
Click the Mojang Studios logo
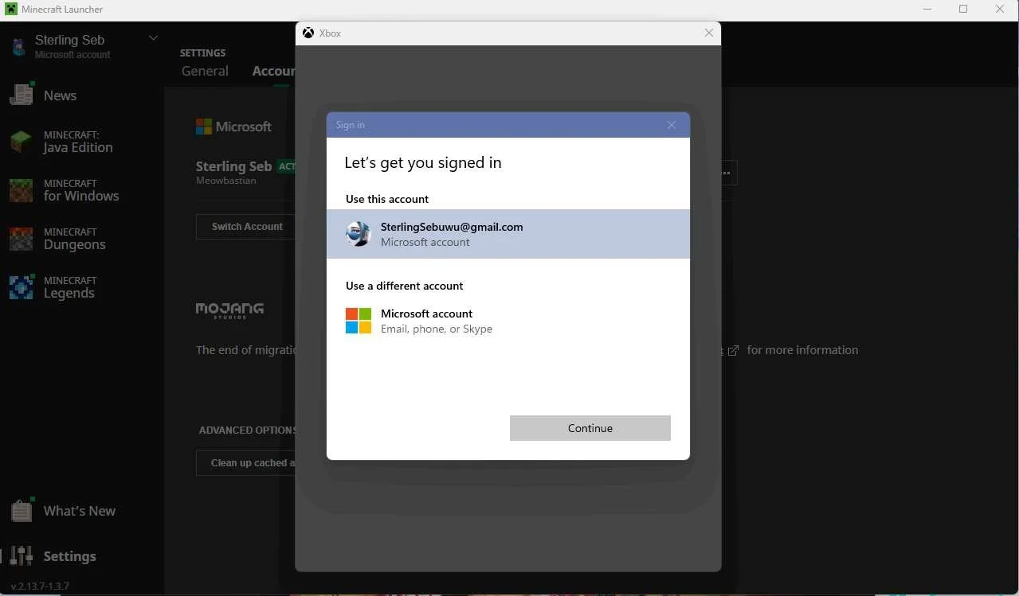[229, 310]
